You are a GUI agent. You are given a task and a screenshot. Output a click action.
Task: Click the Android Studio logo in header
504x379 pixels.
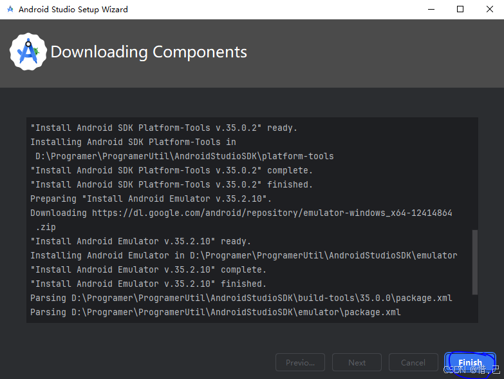pyautogui.click(x=28, y=52)
